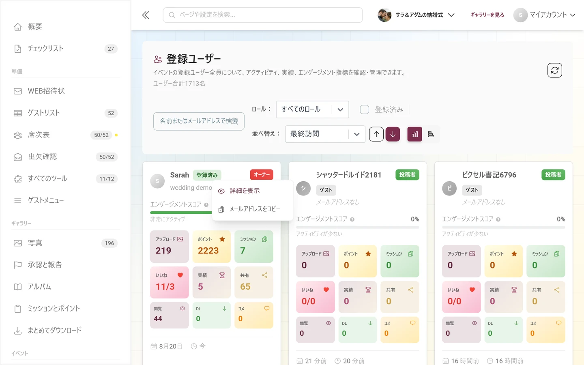This screenshot has width=584, height=365.
Task: Open 写真 in the gallery section
Action: tap(66, 243)
